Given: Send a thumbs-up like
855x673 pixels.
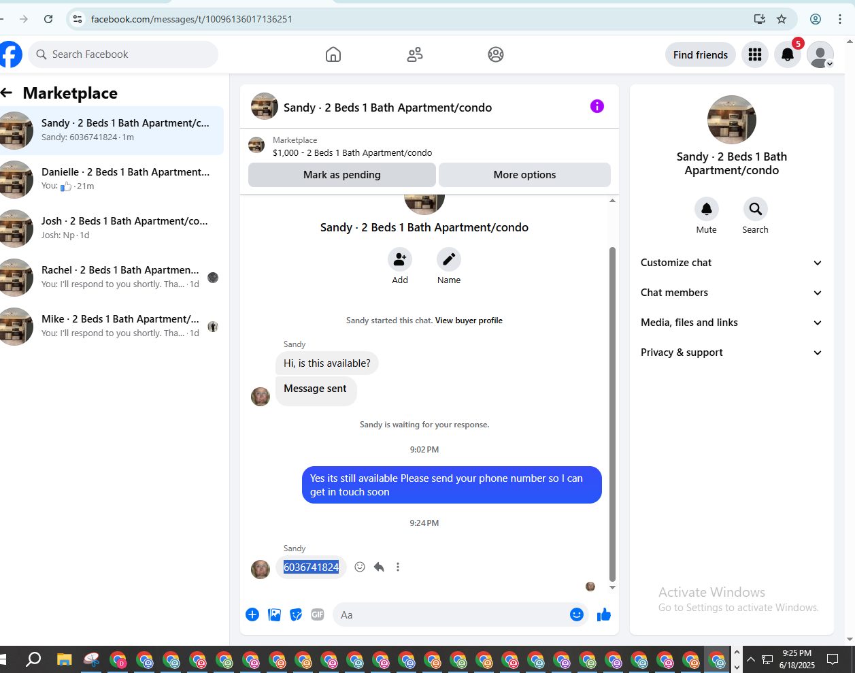Looking at the screenshot, I should [604, 614].
